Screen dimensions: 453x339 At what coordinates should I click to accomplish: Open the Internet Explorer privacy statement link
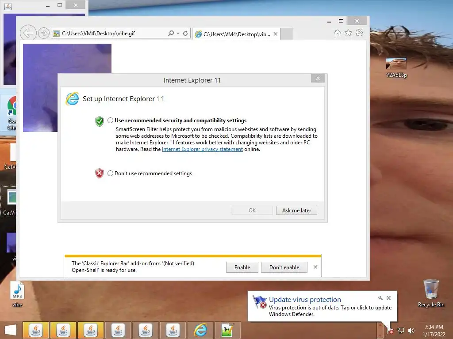click(x=202, y=149)
